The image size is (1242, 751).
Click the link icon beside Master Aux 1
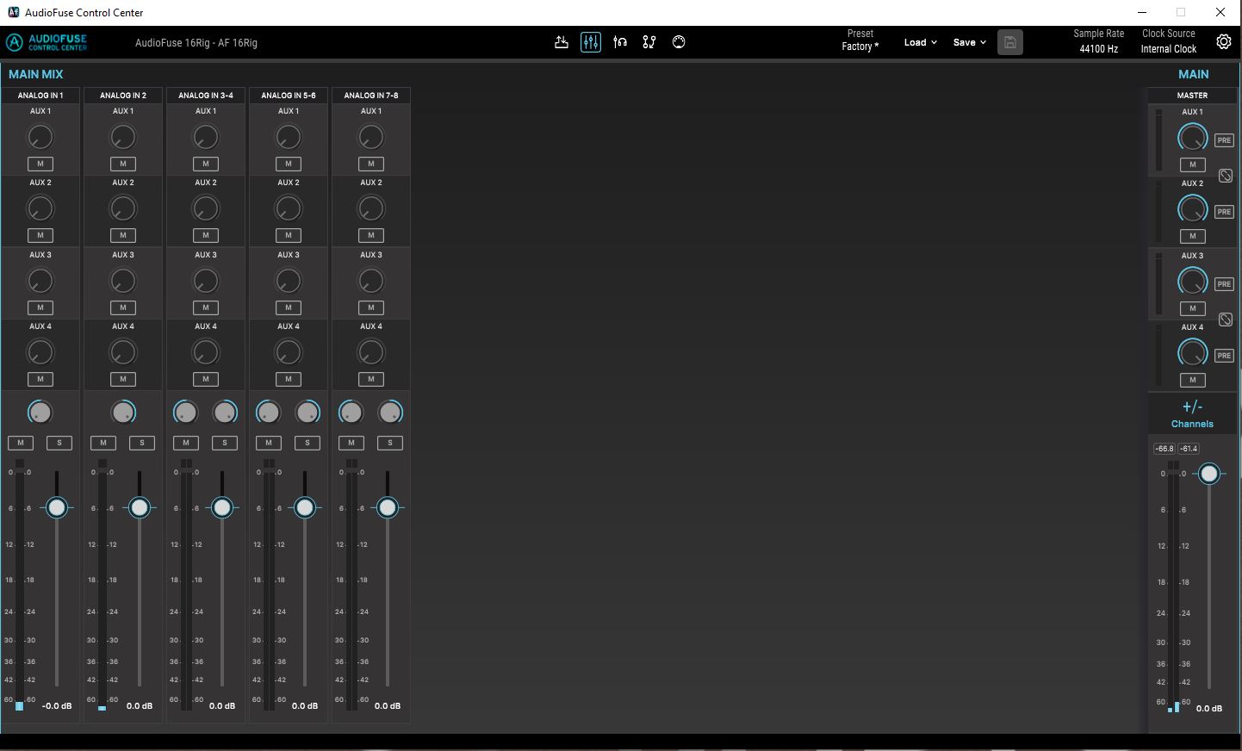(x=1226, y=175)
